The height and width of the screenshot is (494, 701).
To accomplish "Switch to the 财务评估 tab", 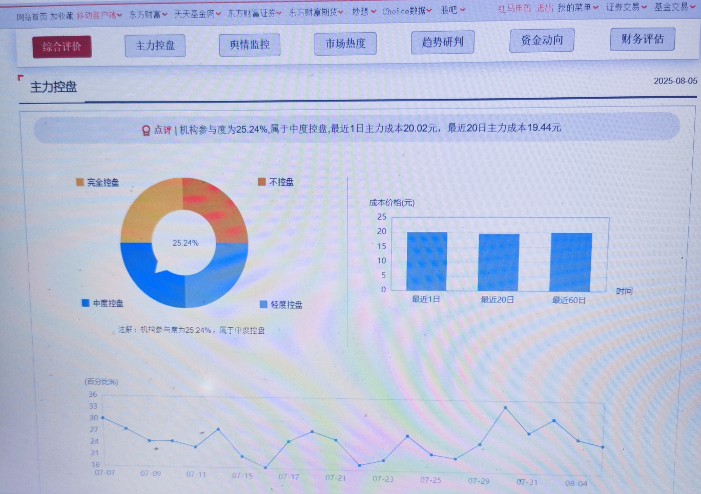I will [642, 39].
